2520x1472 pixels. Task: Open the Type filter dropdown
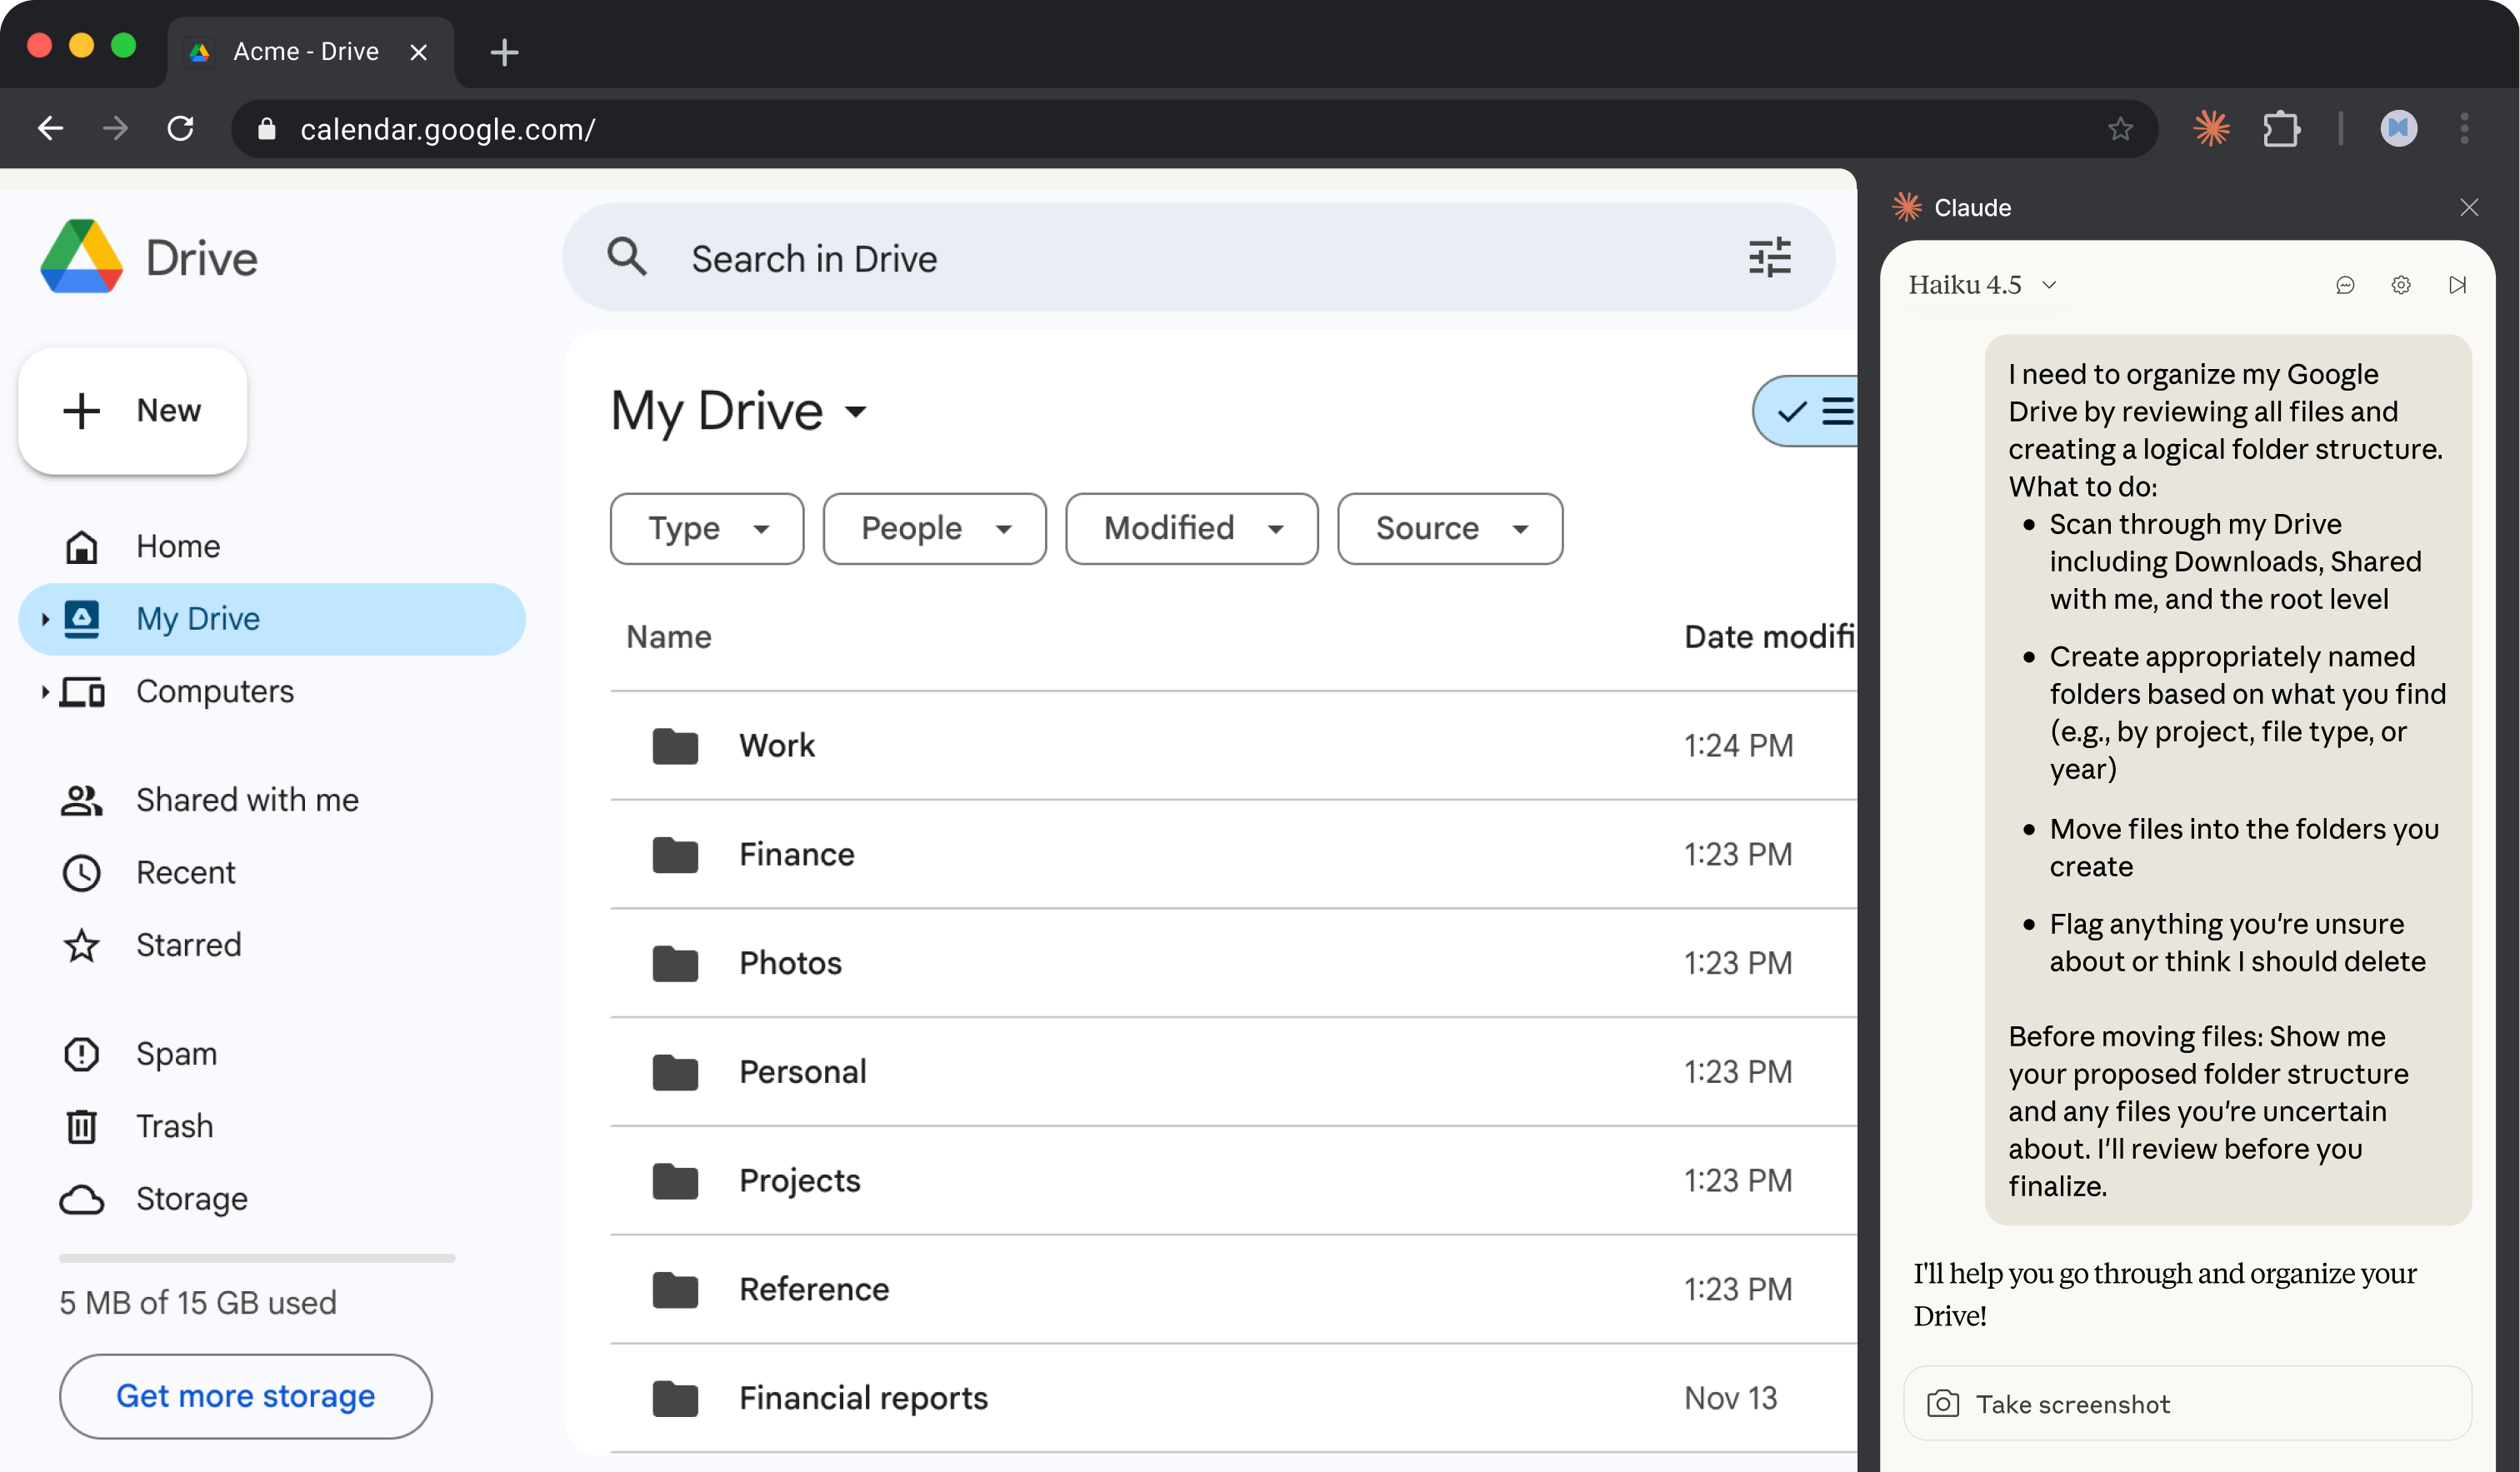706,528
